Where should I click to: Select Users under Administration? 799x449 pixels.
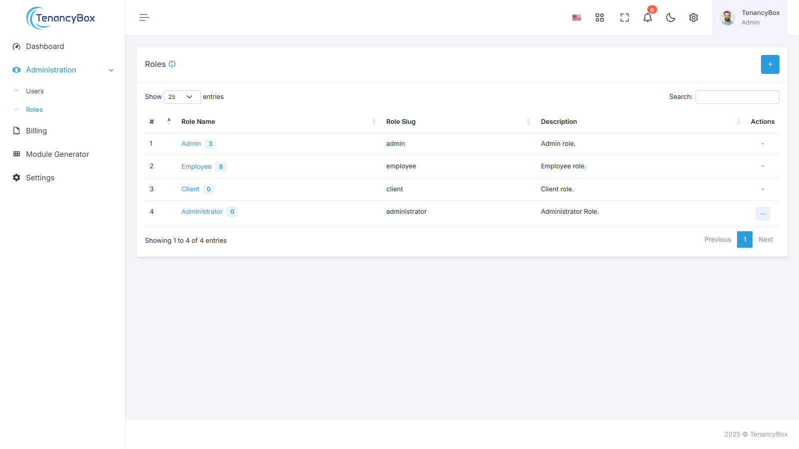[x=35, y=91]
